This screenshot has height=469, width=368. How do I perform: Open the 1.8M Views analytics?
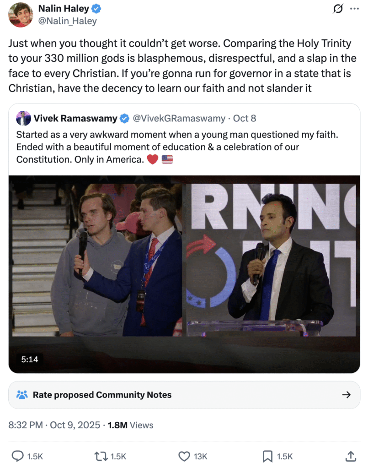[130, 425]
